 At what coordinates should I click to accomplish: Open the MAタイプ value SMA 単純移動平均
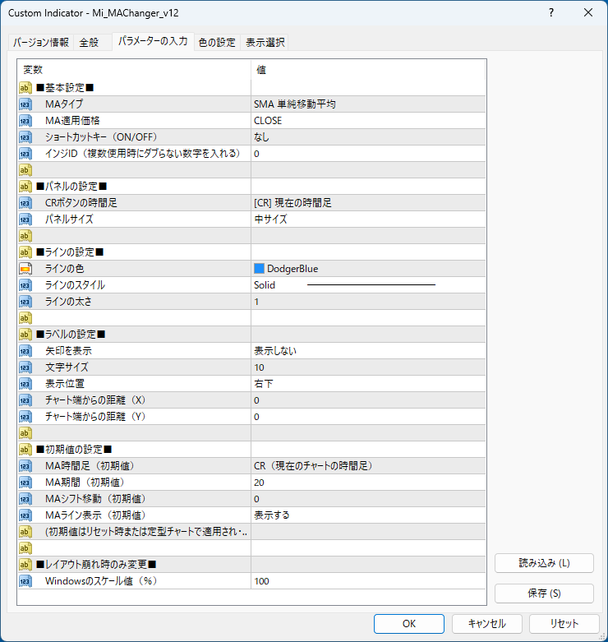click(x=368, y=104)
